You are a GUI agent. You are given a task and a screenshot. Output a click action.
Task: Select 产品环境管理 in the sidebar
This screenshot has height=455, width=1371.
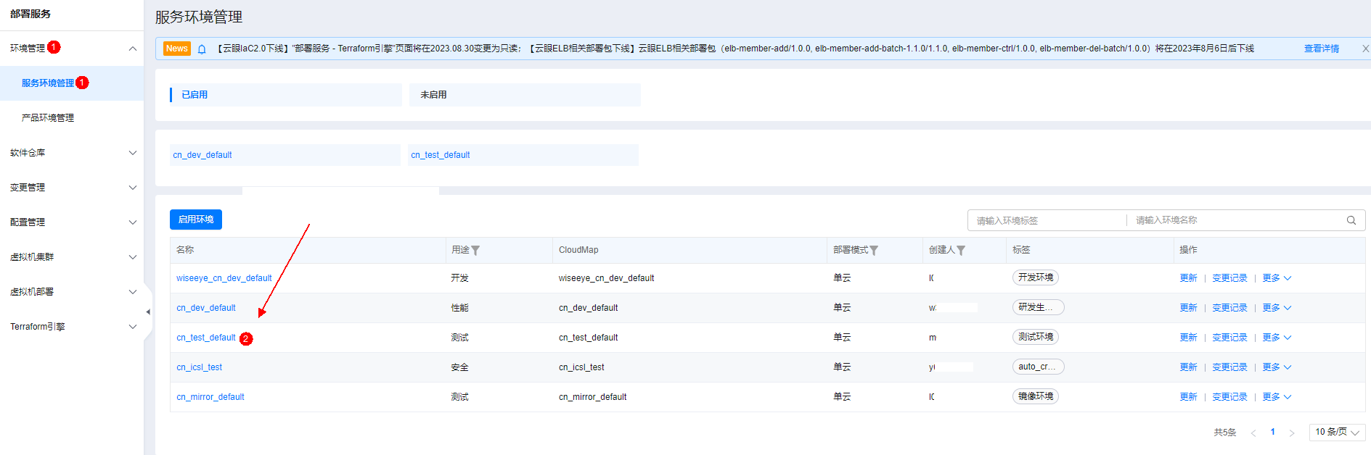[48, 118]
